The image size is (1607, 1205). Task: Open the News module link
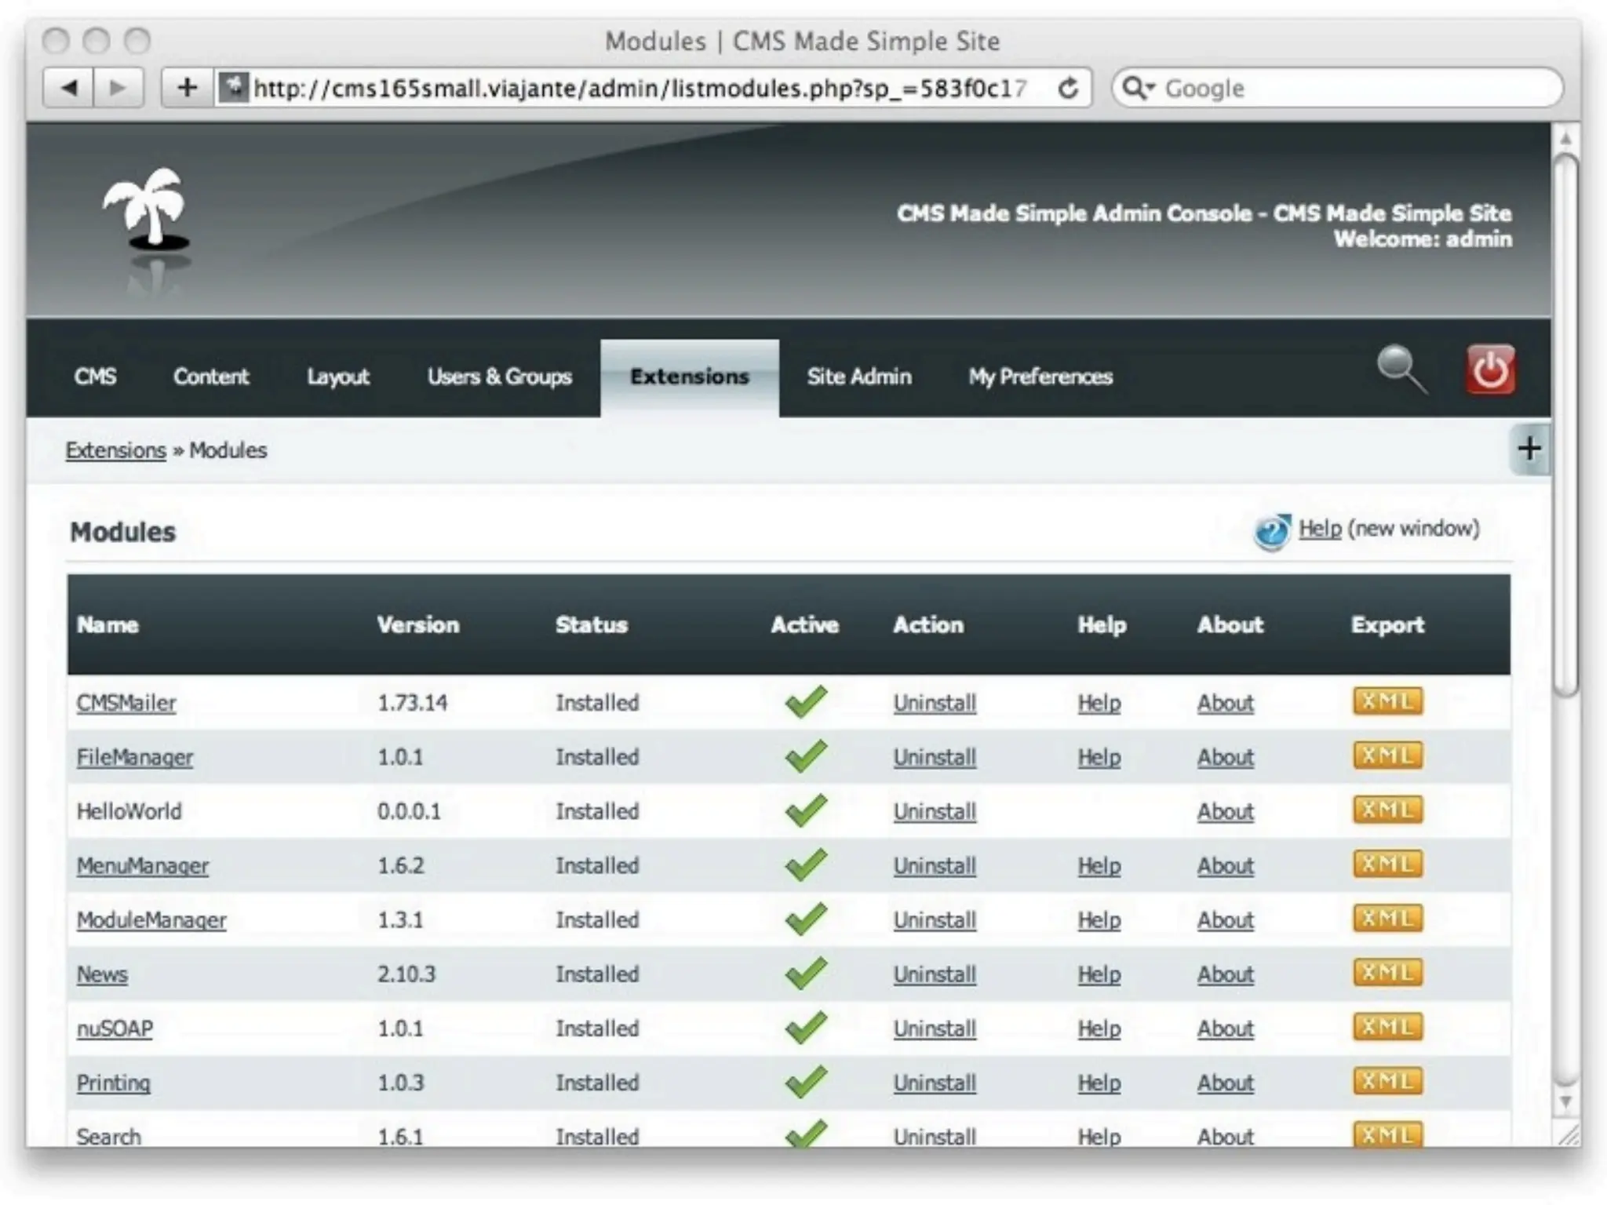tap(101, 974)
